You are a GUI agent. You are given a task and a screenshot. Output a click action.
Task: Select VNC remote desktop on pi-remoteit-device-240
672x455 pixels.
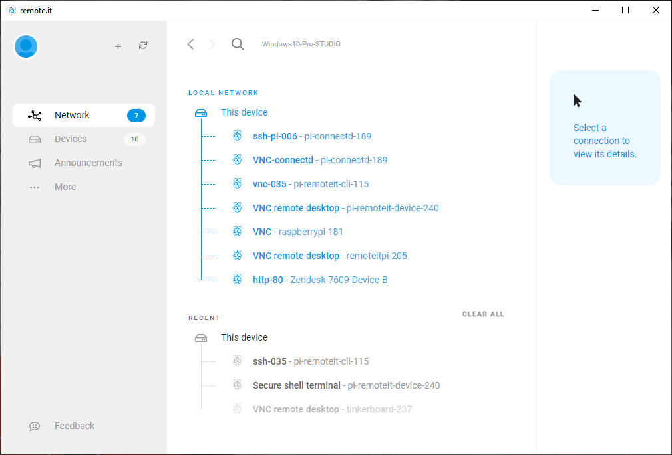click(346, 208)
